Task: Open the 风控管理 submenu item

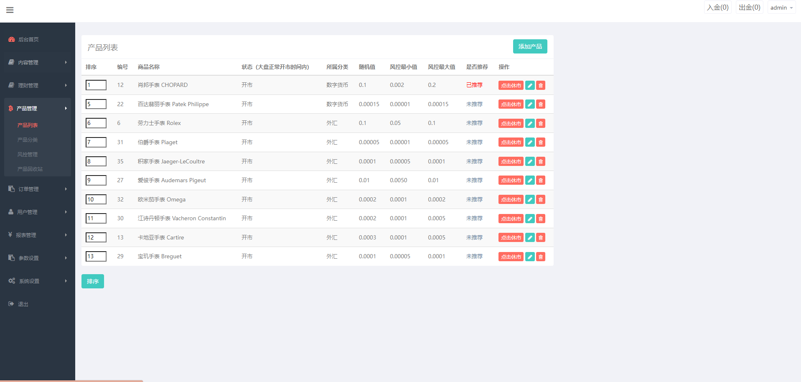Action: tap(28, 154)
